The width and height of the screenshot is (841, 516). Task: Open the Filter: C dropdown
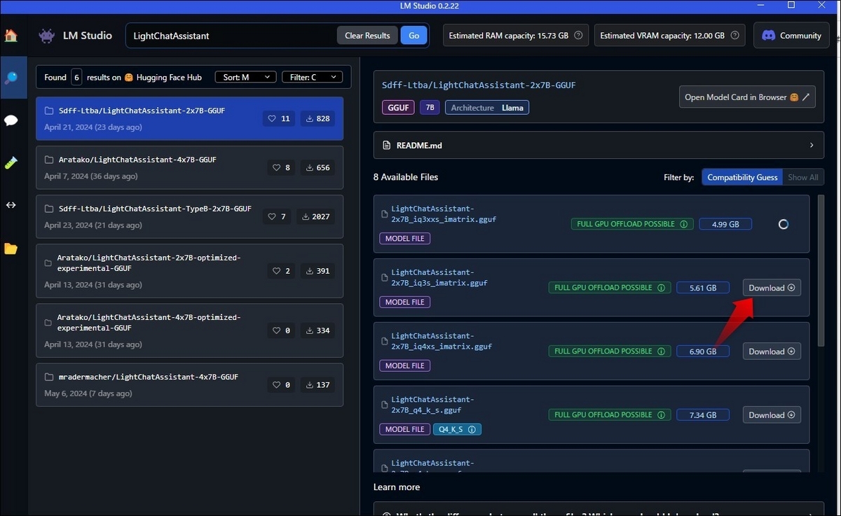click(x=312, y=77)
